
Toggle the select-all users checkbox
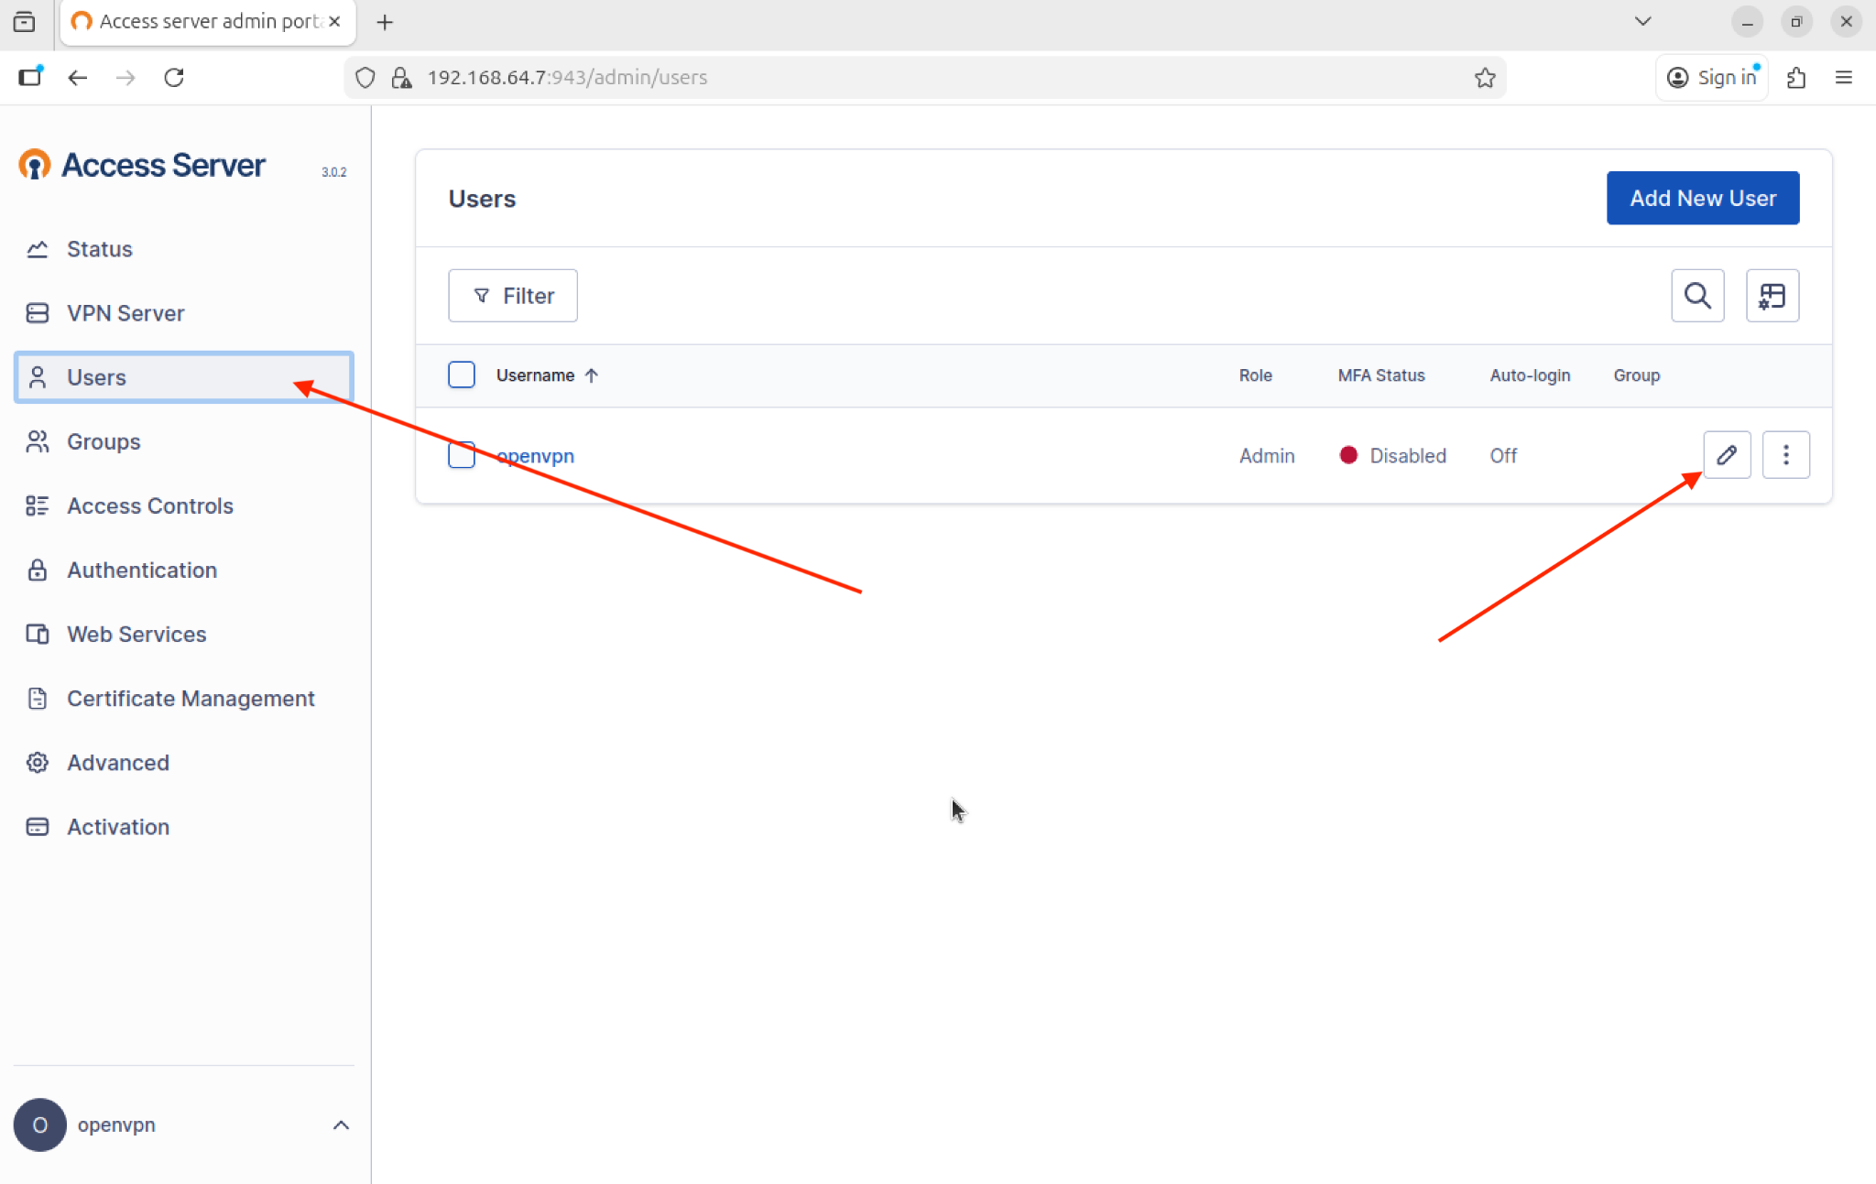pyautogui.click(x=462, y=375)
